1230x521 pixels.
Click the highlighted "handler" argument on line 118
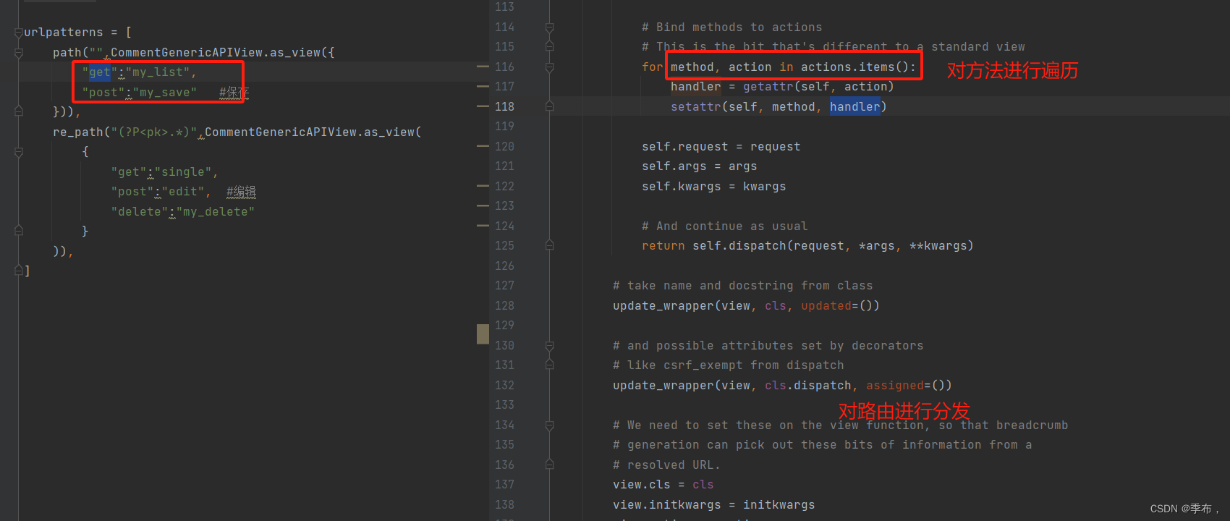pos(855,107)
